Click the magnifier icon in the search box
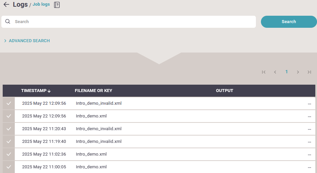The image size is (317, 173). tap(8, 21)
